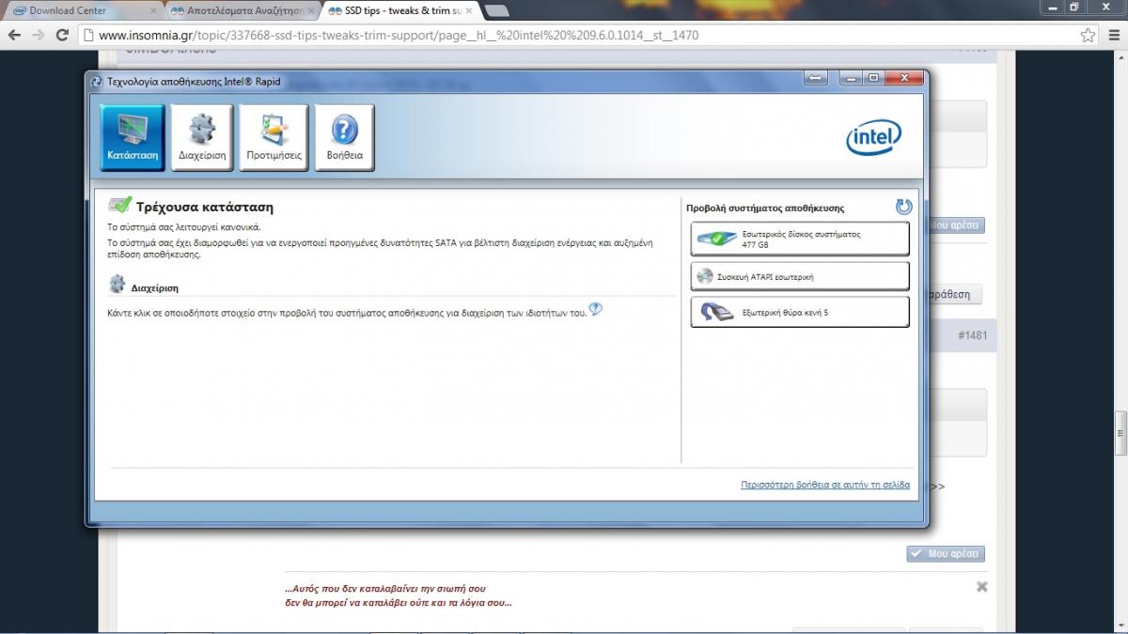Go back in the browser
The height and width of the screenshot is (634, 1128).
15,36
